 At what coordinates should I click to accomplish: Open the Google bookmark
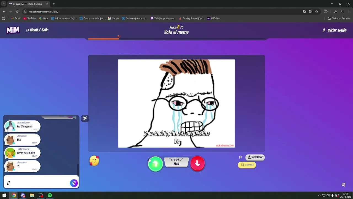[113, 19]
